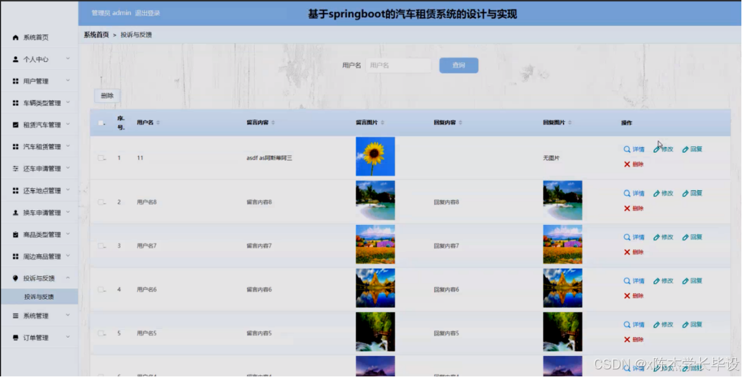742x377 pixels.
Task: Click the red X 删除 icon in row 11
Action: click(627, 164)
